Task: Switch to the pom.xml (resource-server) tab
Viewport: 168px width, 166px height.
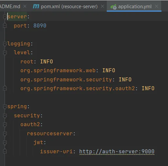Action: (65, 7)
